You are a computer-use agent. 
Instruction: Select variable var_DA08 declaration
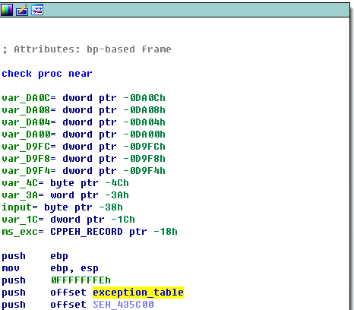point(84,110)
